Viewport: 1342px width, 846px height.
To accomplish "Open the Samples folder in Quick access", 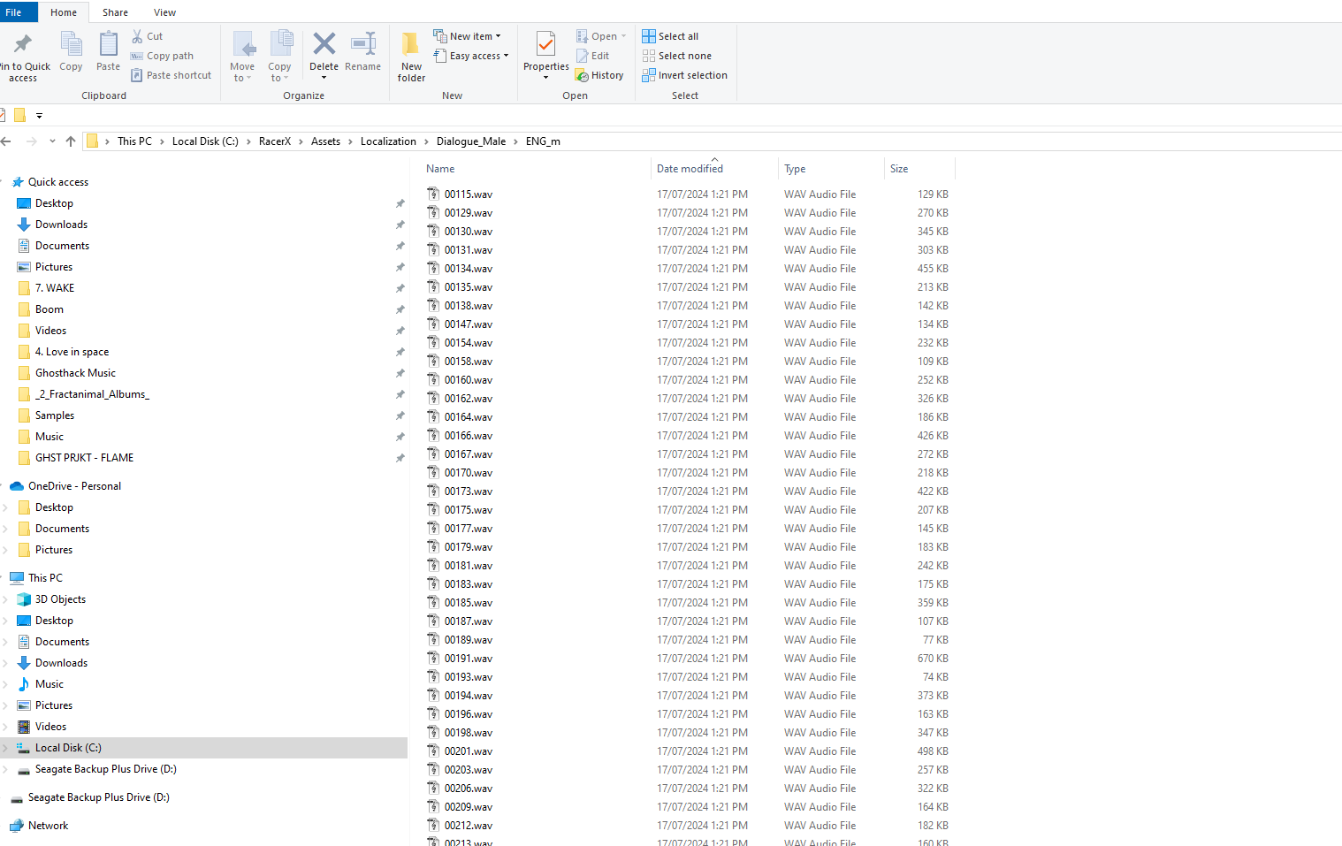I will [x=55, y=415].
